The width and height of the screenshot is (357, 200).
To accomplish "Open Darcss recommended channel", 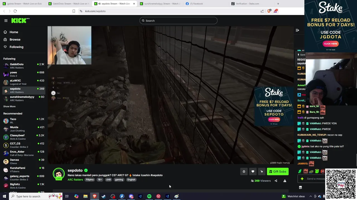I will click(x=24, y=161).
